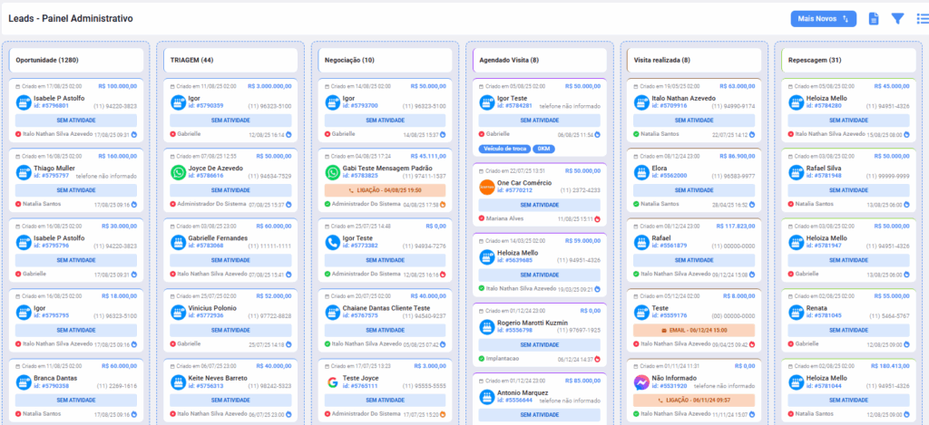Click flame icon on Rogerio Marotti Kuzmin card
The image size is (929, 425).
point(598,359)
